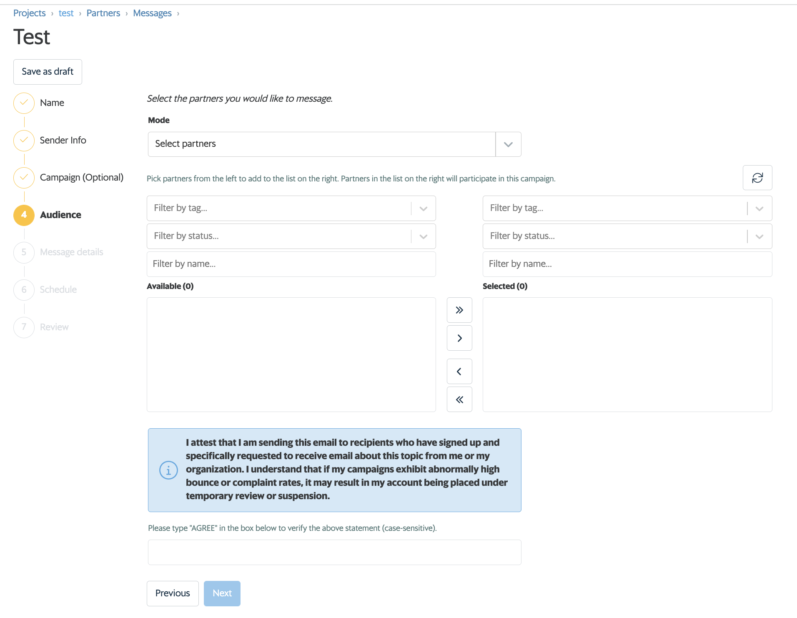Open the Mode dropdown arrow
The image size is (797, 618).
pyautogui.click(x=508, y=144)
